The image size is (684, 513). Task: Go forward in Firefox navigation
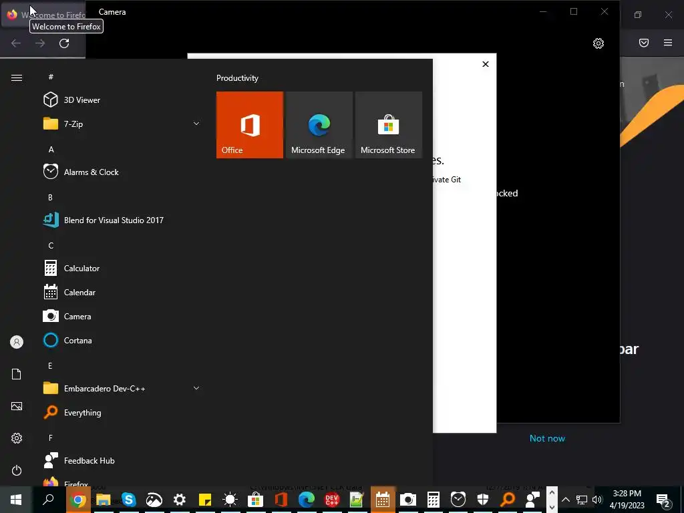40,43
